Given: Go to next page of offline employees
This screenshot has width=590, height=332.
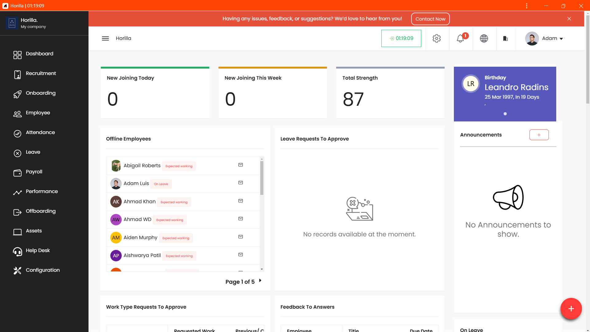Looking at the screenshot, I should pos(260,280).
